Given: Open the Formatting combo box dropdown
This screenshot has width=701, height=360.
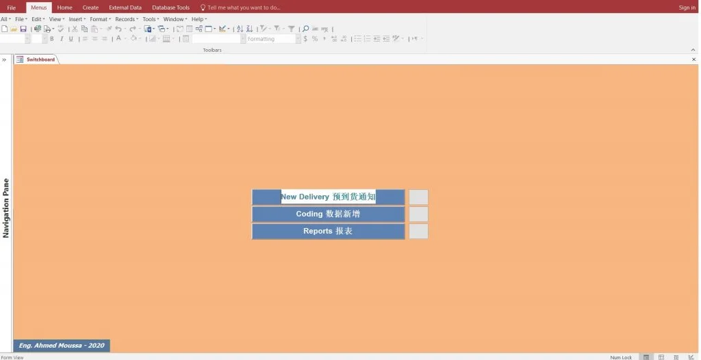Looking at the screenshot, I should [298, 39].
